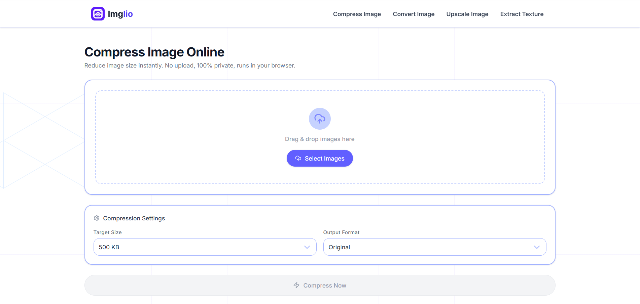Click the 'Compression Settings' title text
The height and width of the screenshot is (304, 640).
click(x=134, y=218)
